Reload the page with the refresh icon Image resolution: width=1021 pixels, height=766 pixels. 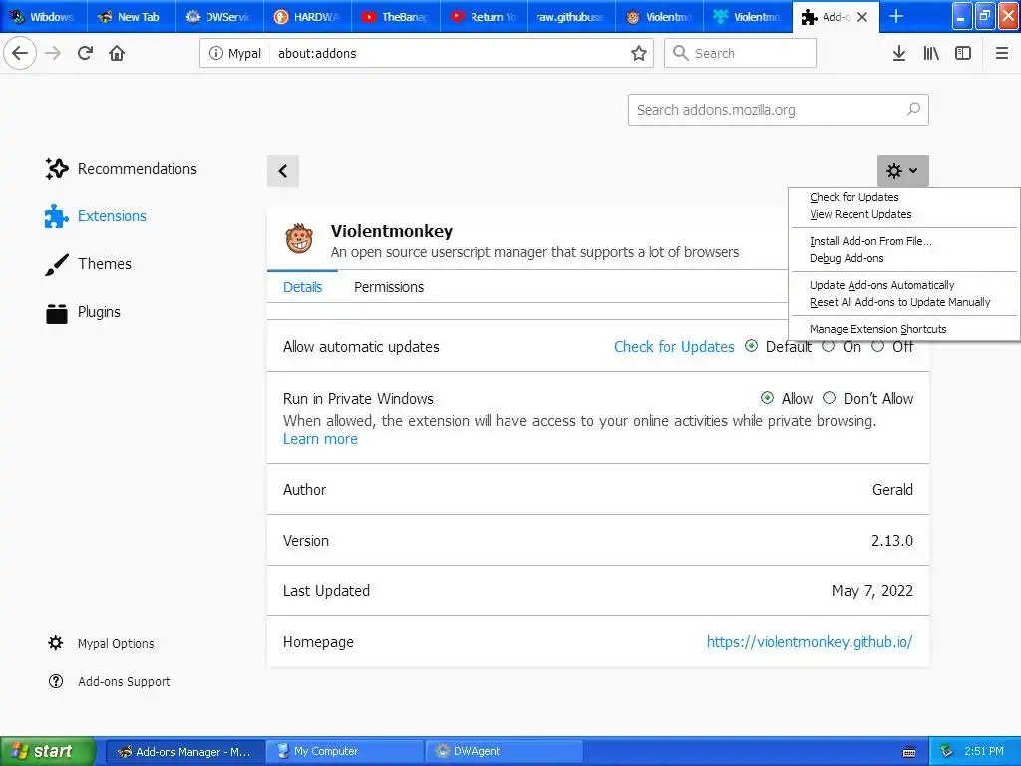coord(85,53)
